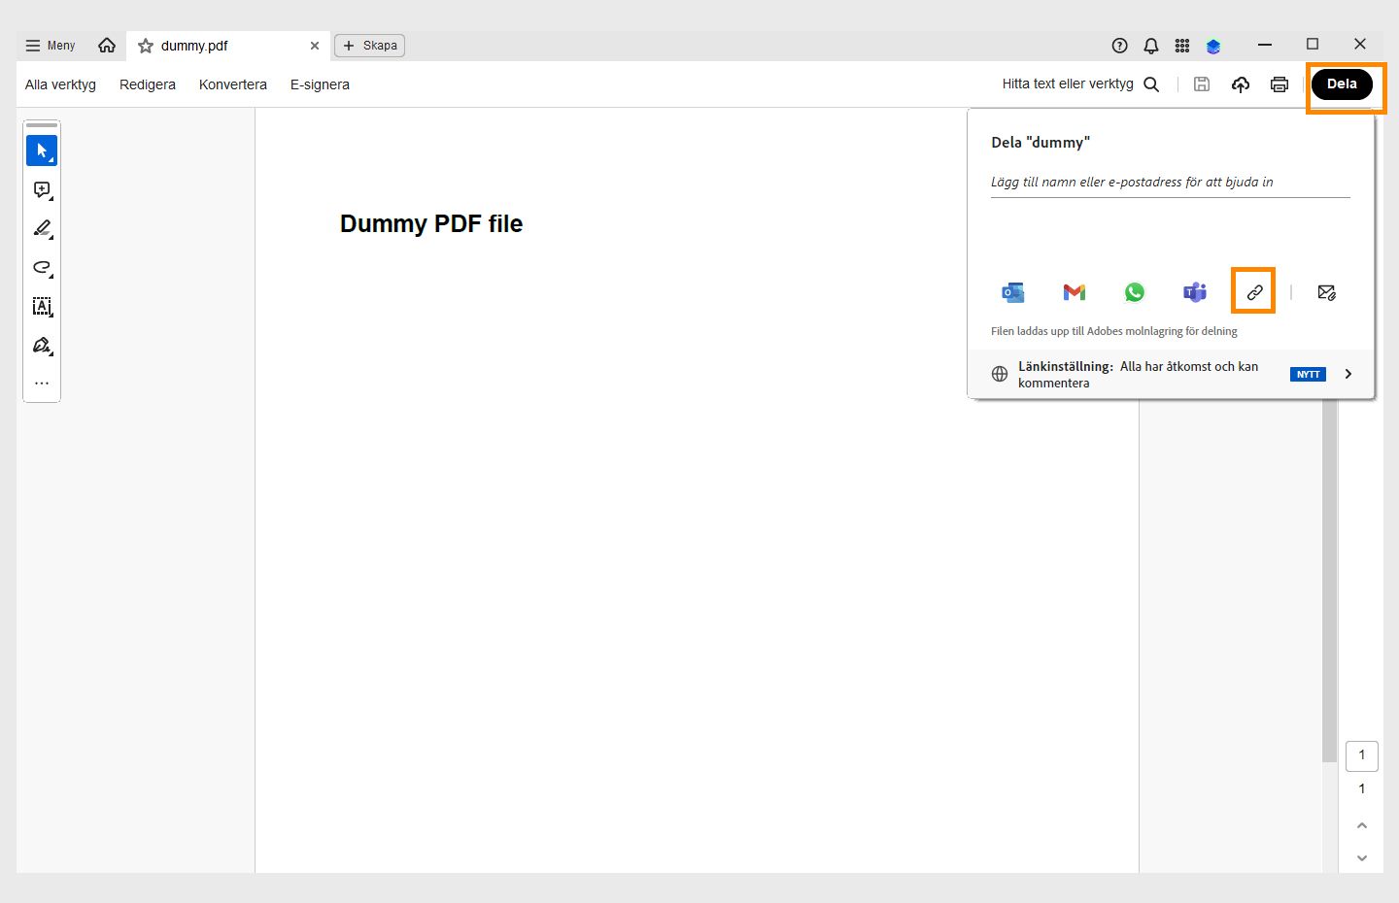
Task: Click the NYTT badge
Action: click(x=1309, y=374)
